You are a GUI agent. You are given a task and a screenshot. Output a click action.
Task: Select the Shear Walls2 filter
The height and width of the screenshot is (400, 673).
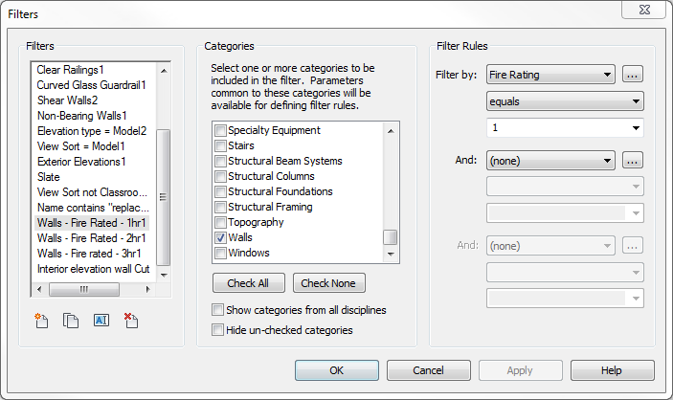[67, 100]
